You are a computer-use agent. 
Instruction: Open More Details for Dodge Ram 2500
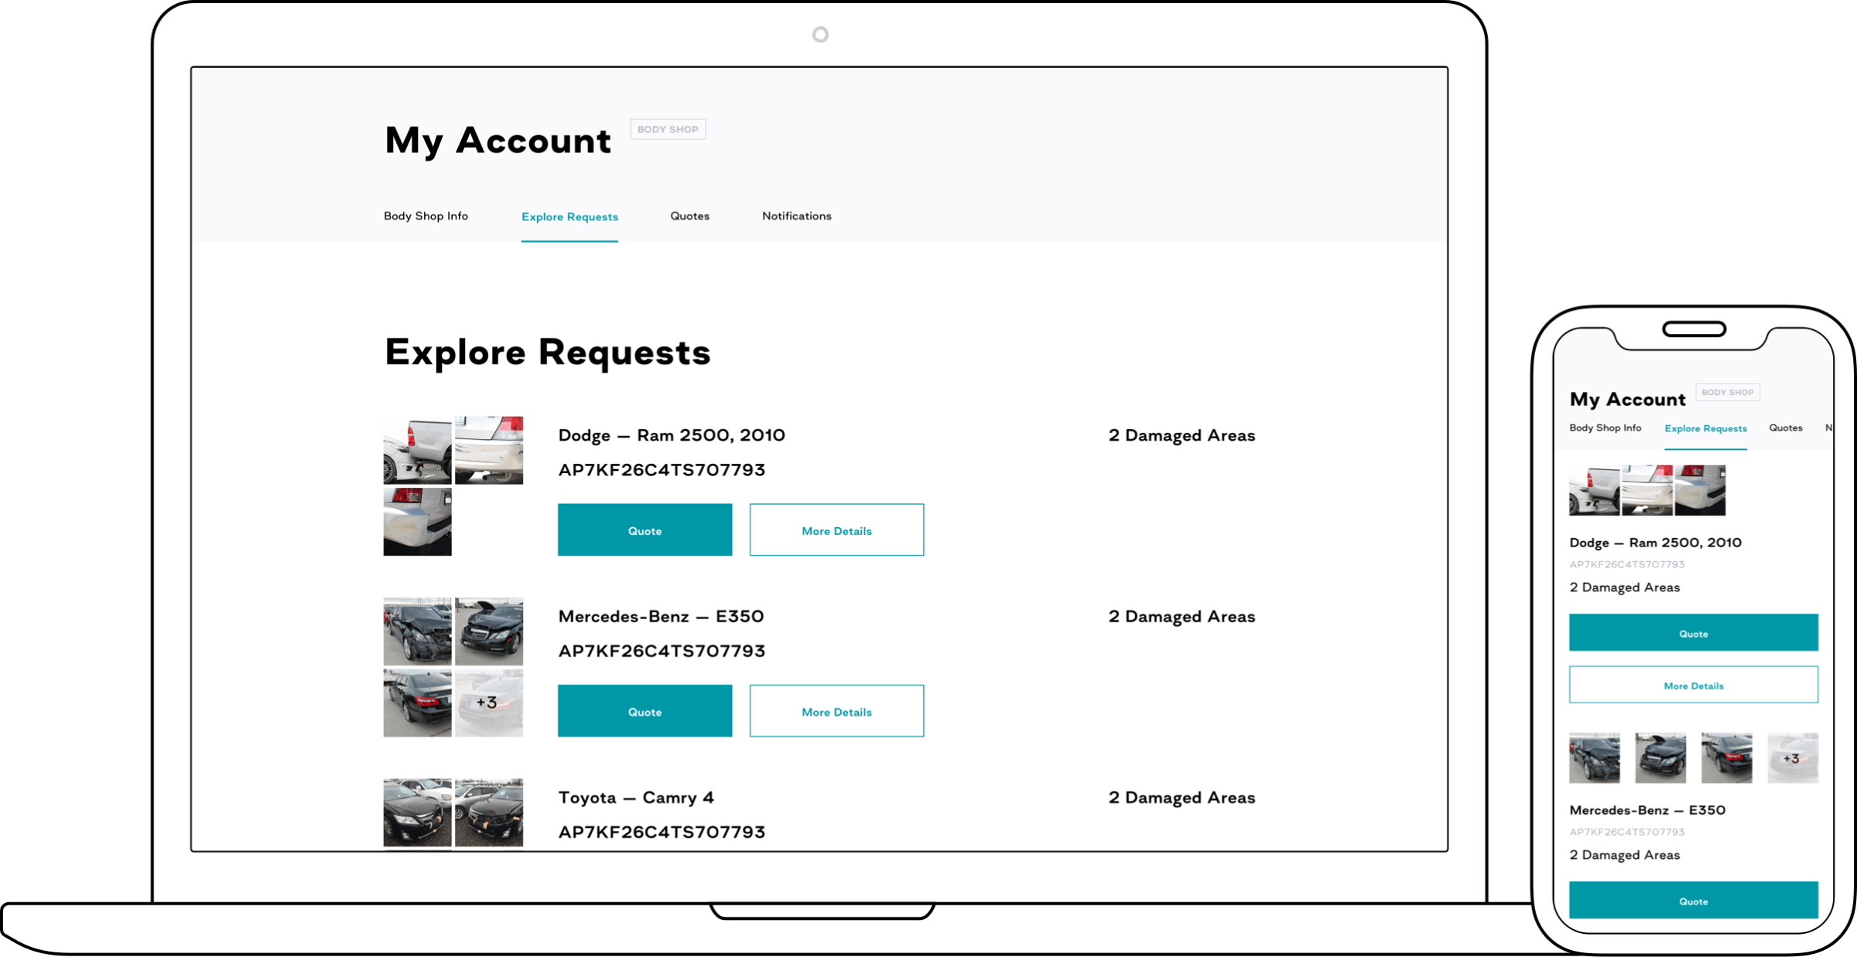[836, 530]
